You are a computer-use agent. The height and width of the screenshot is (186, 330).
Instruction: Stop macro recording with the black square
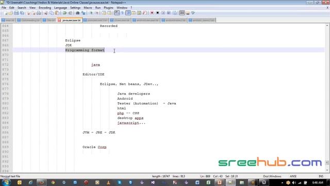tap(157, 13)
